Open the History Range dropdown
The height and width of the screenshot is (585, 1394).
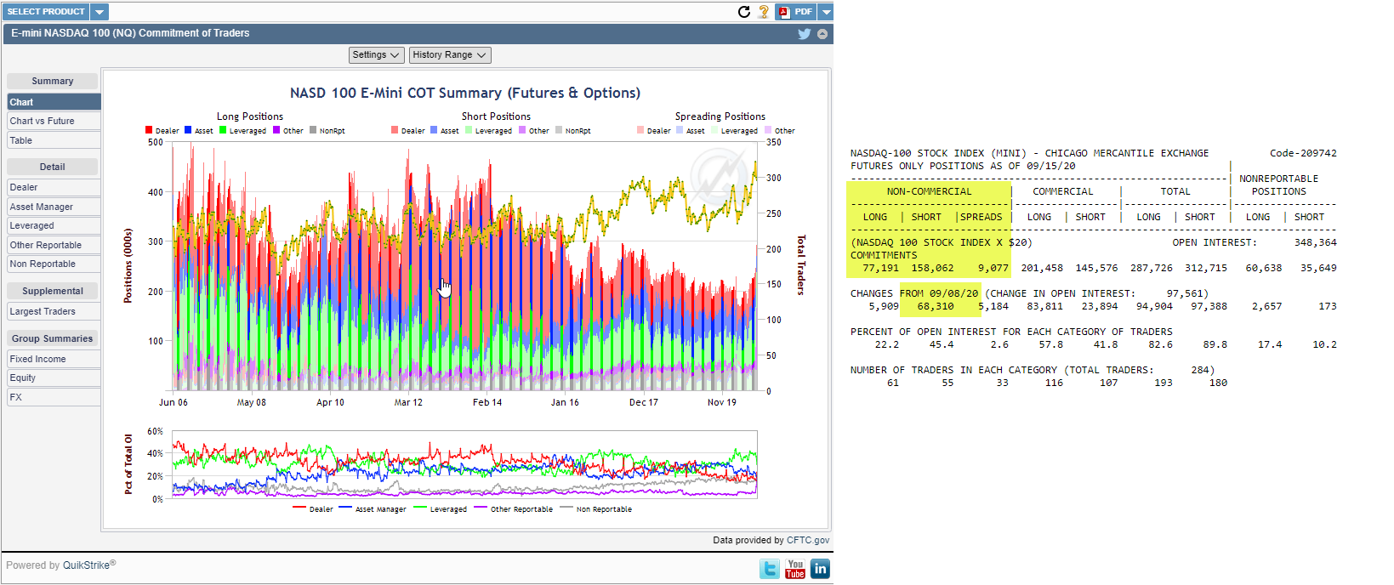(x=450, y=55)
